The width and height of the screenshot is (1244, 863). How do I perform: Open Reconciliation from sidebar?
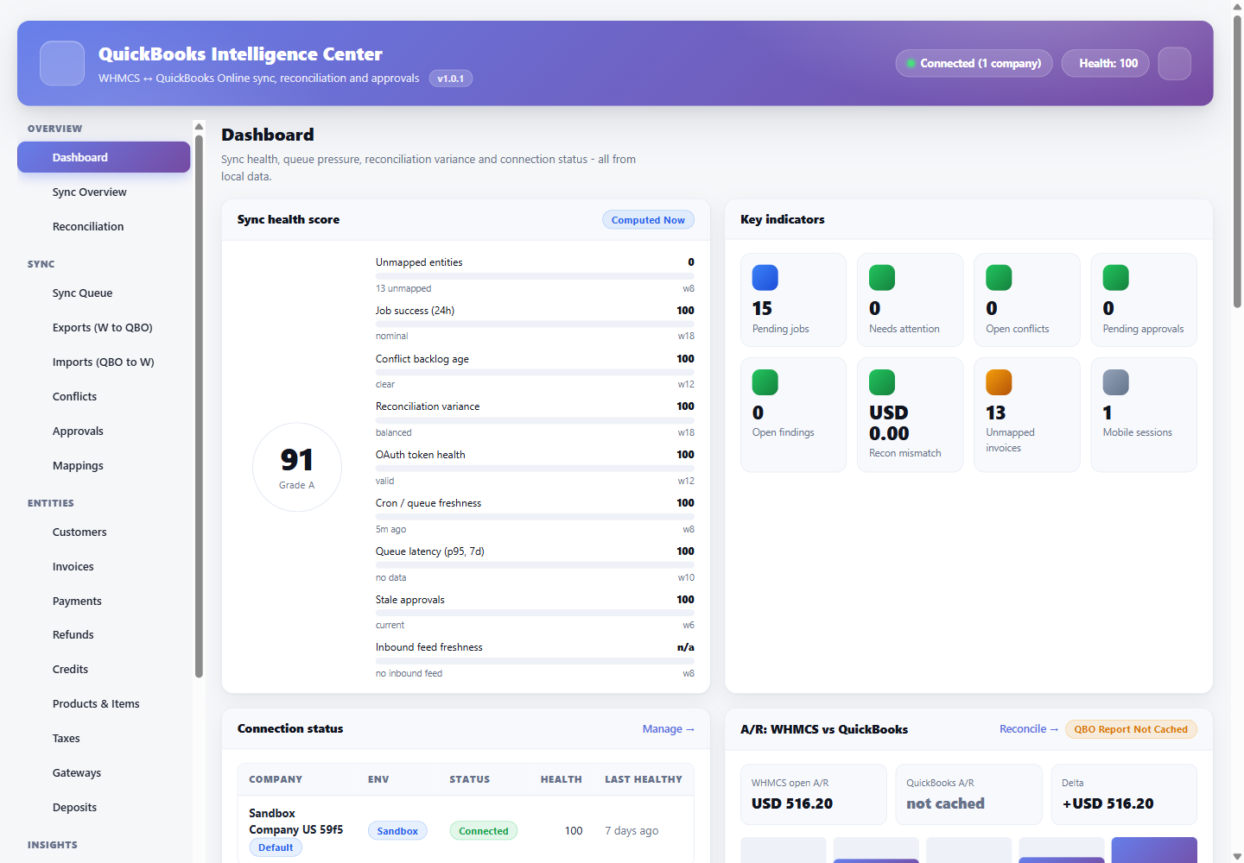(x=104, y=226)
